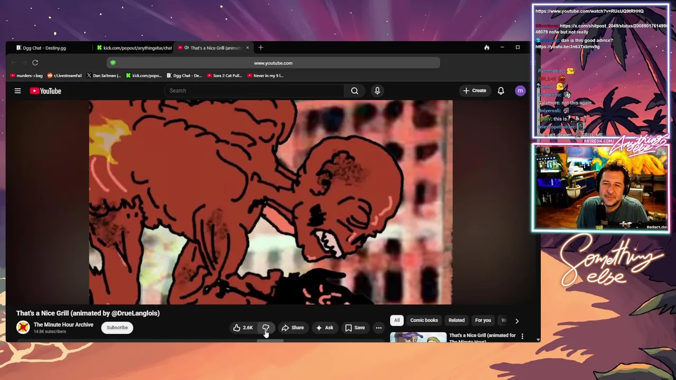Open more actions ellipsis below video

pyautogui.click(x=379, y=328)
